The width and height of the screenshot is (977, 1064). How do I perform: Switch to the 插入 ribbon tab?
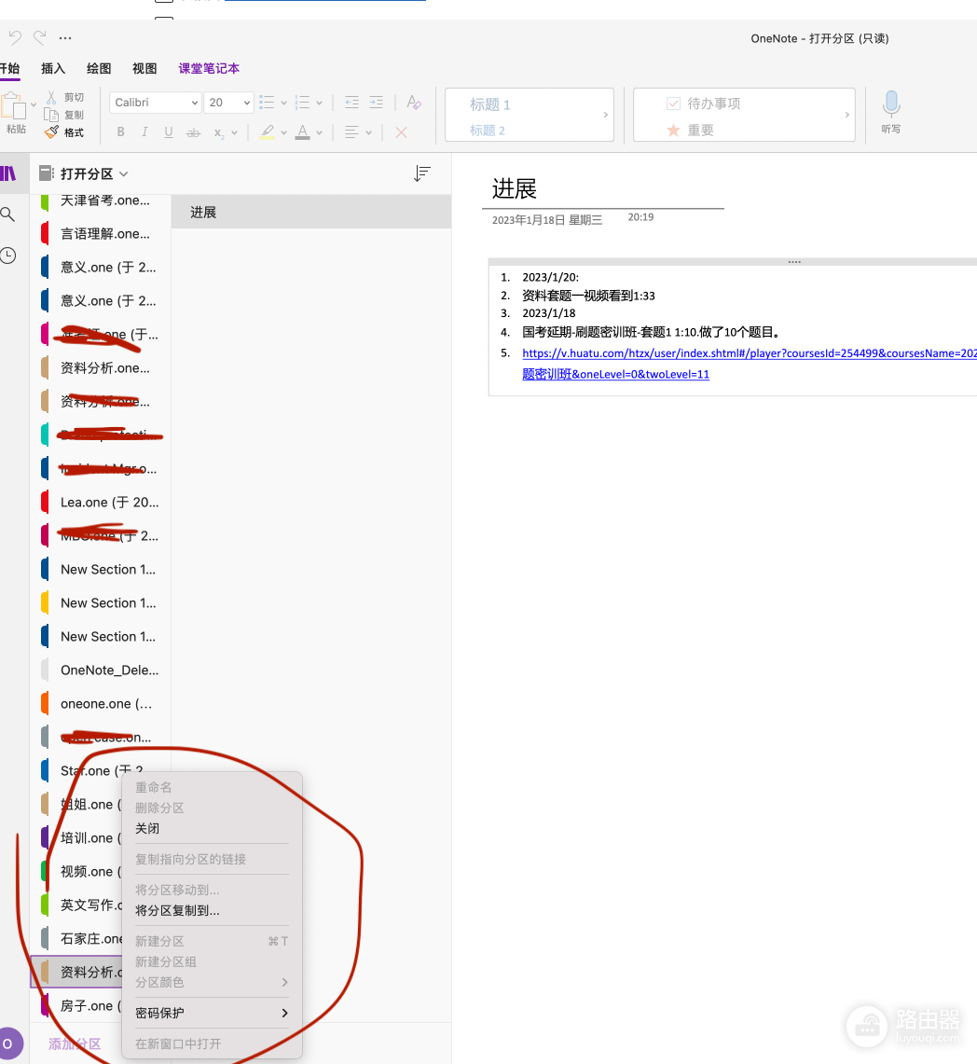coord(53,68)
